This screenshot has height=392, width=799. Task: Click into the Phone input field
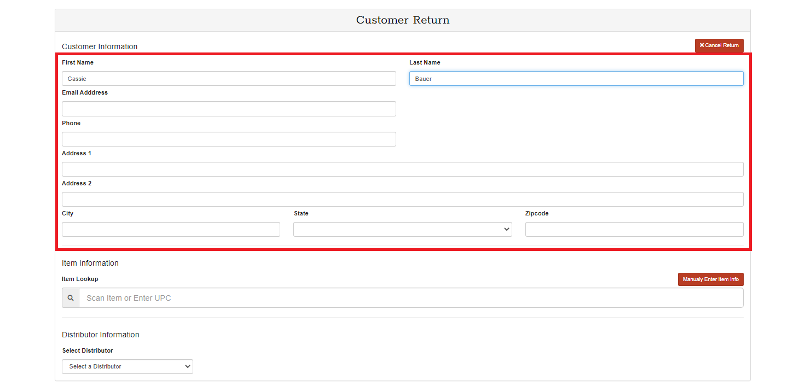tap(229, 139)
